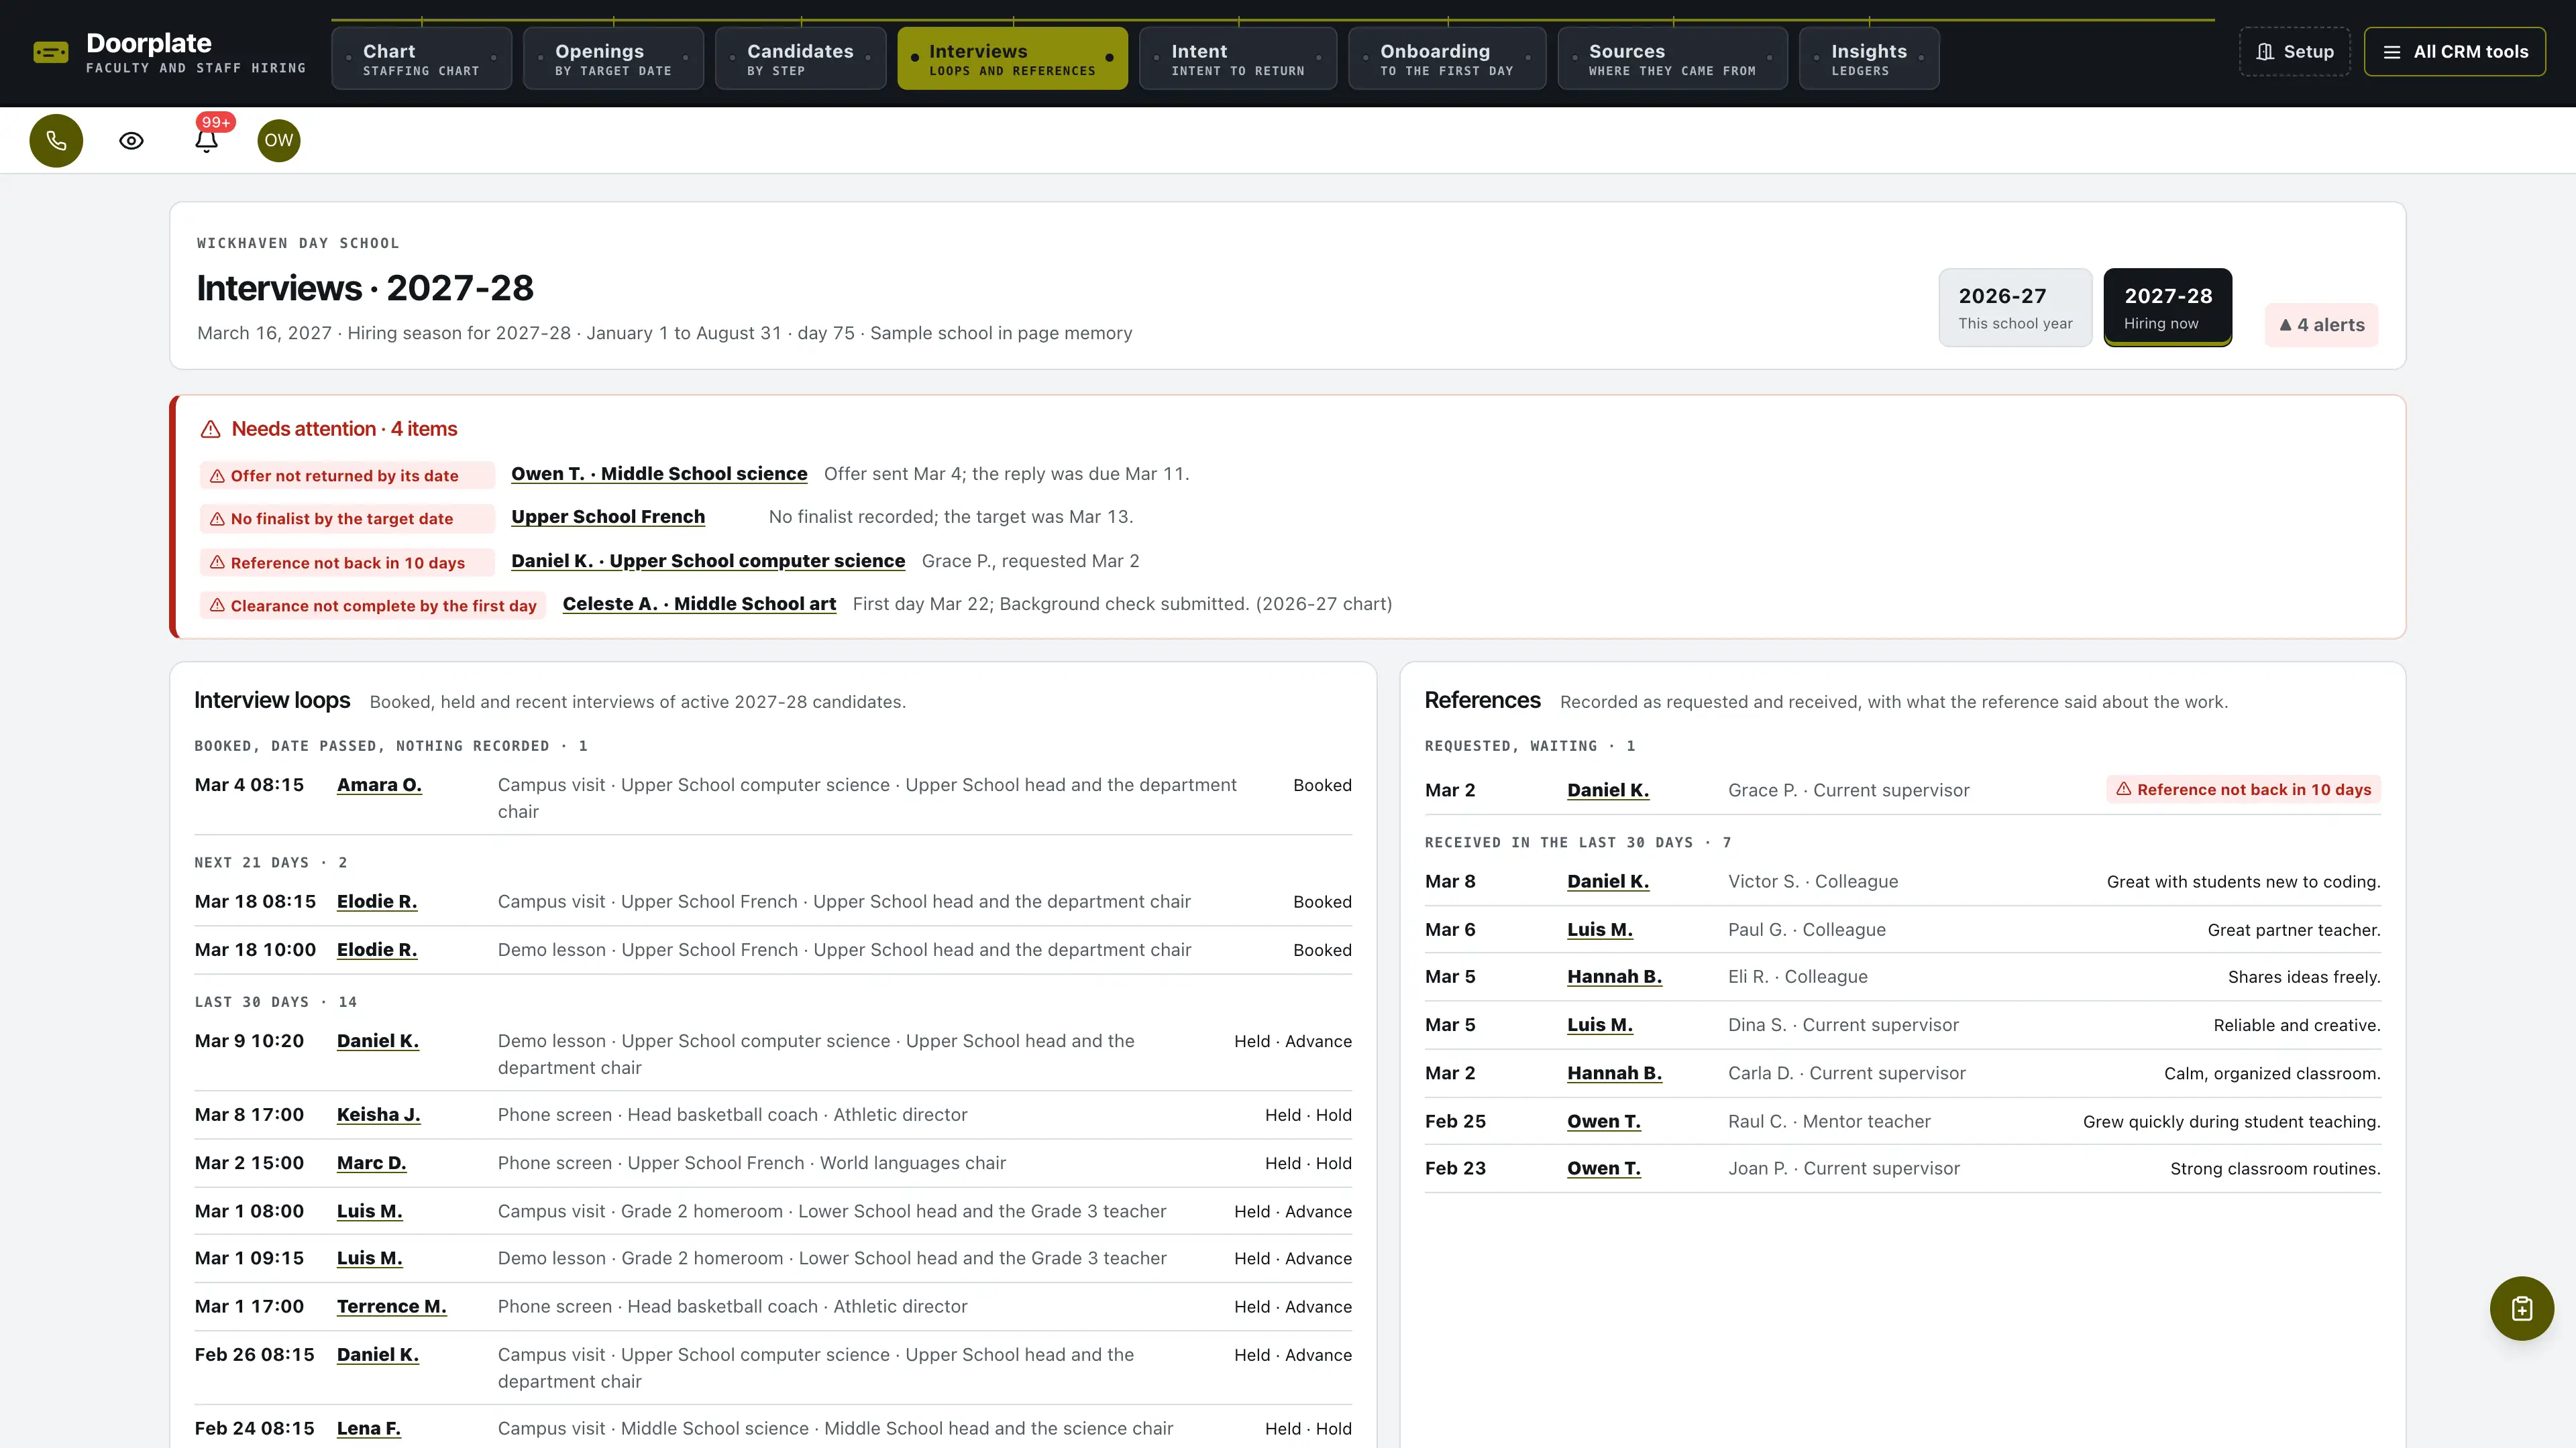This screenshot has width=2576, height=1448.
Task: Open the Insights ledgers tab
Action: 1869,59
